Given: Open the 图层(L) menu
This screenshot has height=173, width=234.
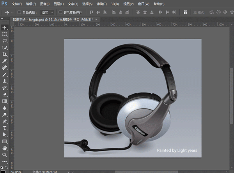Looking at the screenshot, I should point(58,4).
